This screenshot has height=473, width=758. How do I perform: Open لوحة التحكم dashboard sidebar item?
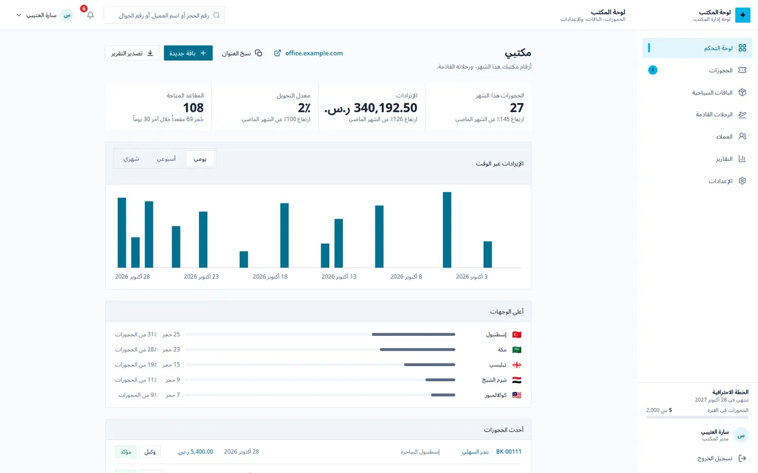pyautogui.click(x=697, y=48)
